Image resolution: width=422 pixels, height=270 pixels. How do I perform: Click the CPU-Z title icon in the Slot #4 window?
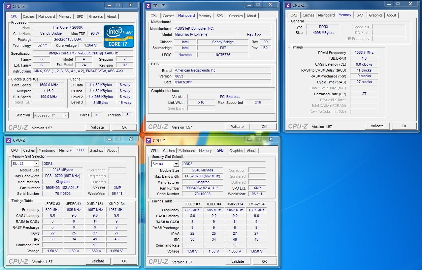pyautogui.click(x=148, y=140)
